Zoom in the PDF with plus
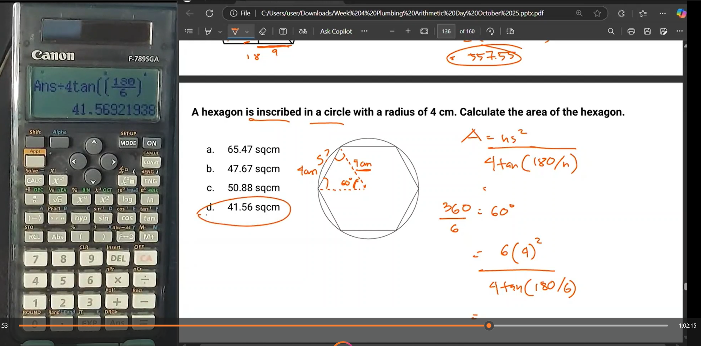This screenshot has height=346, width=701. point(408,32)
